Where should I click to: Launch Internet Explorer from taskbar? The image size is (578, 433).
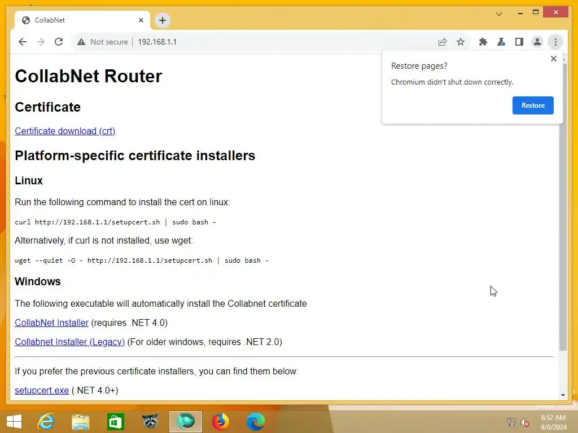pyautogui.click(x=46, y=422)
